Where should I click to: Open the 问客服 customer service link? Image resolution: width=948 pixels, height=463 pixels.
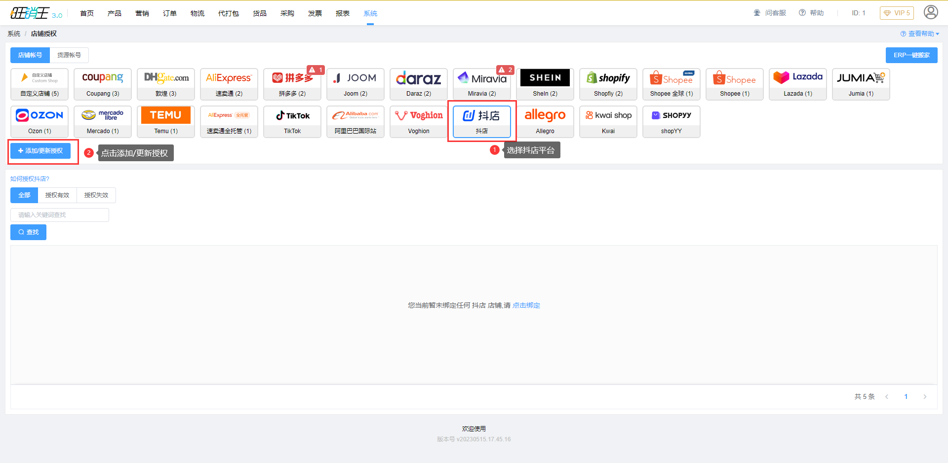tap(770, 13)
